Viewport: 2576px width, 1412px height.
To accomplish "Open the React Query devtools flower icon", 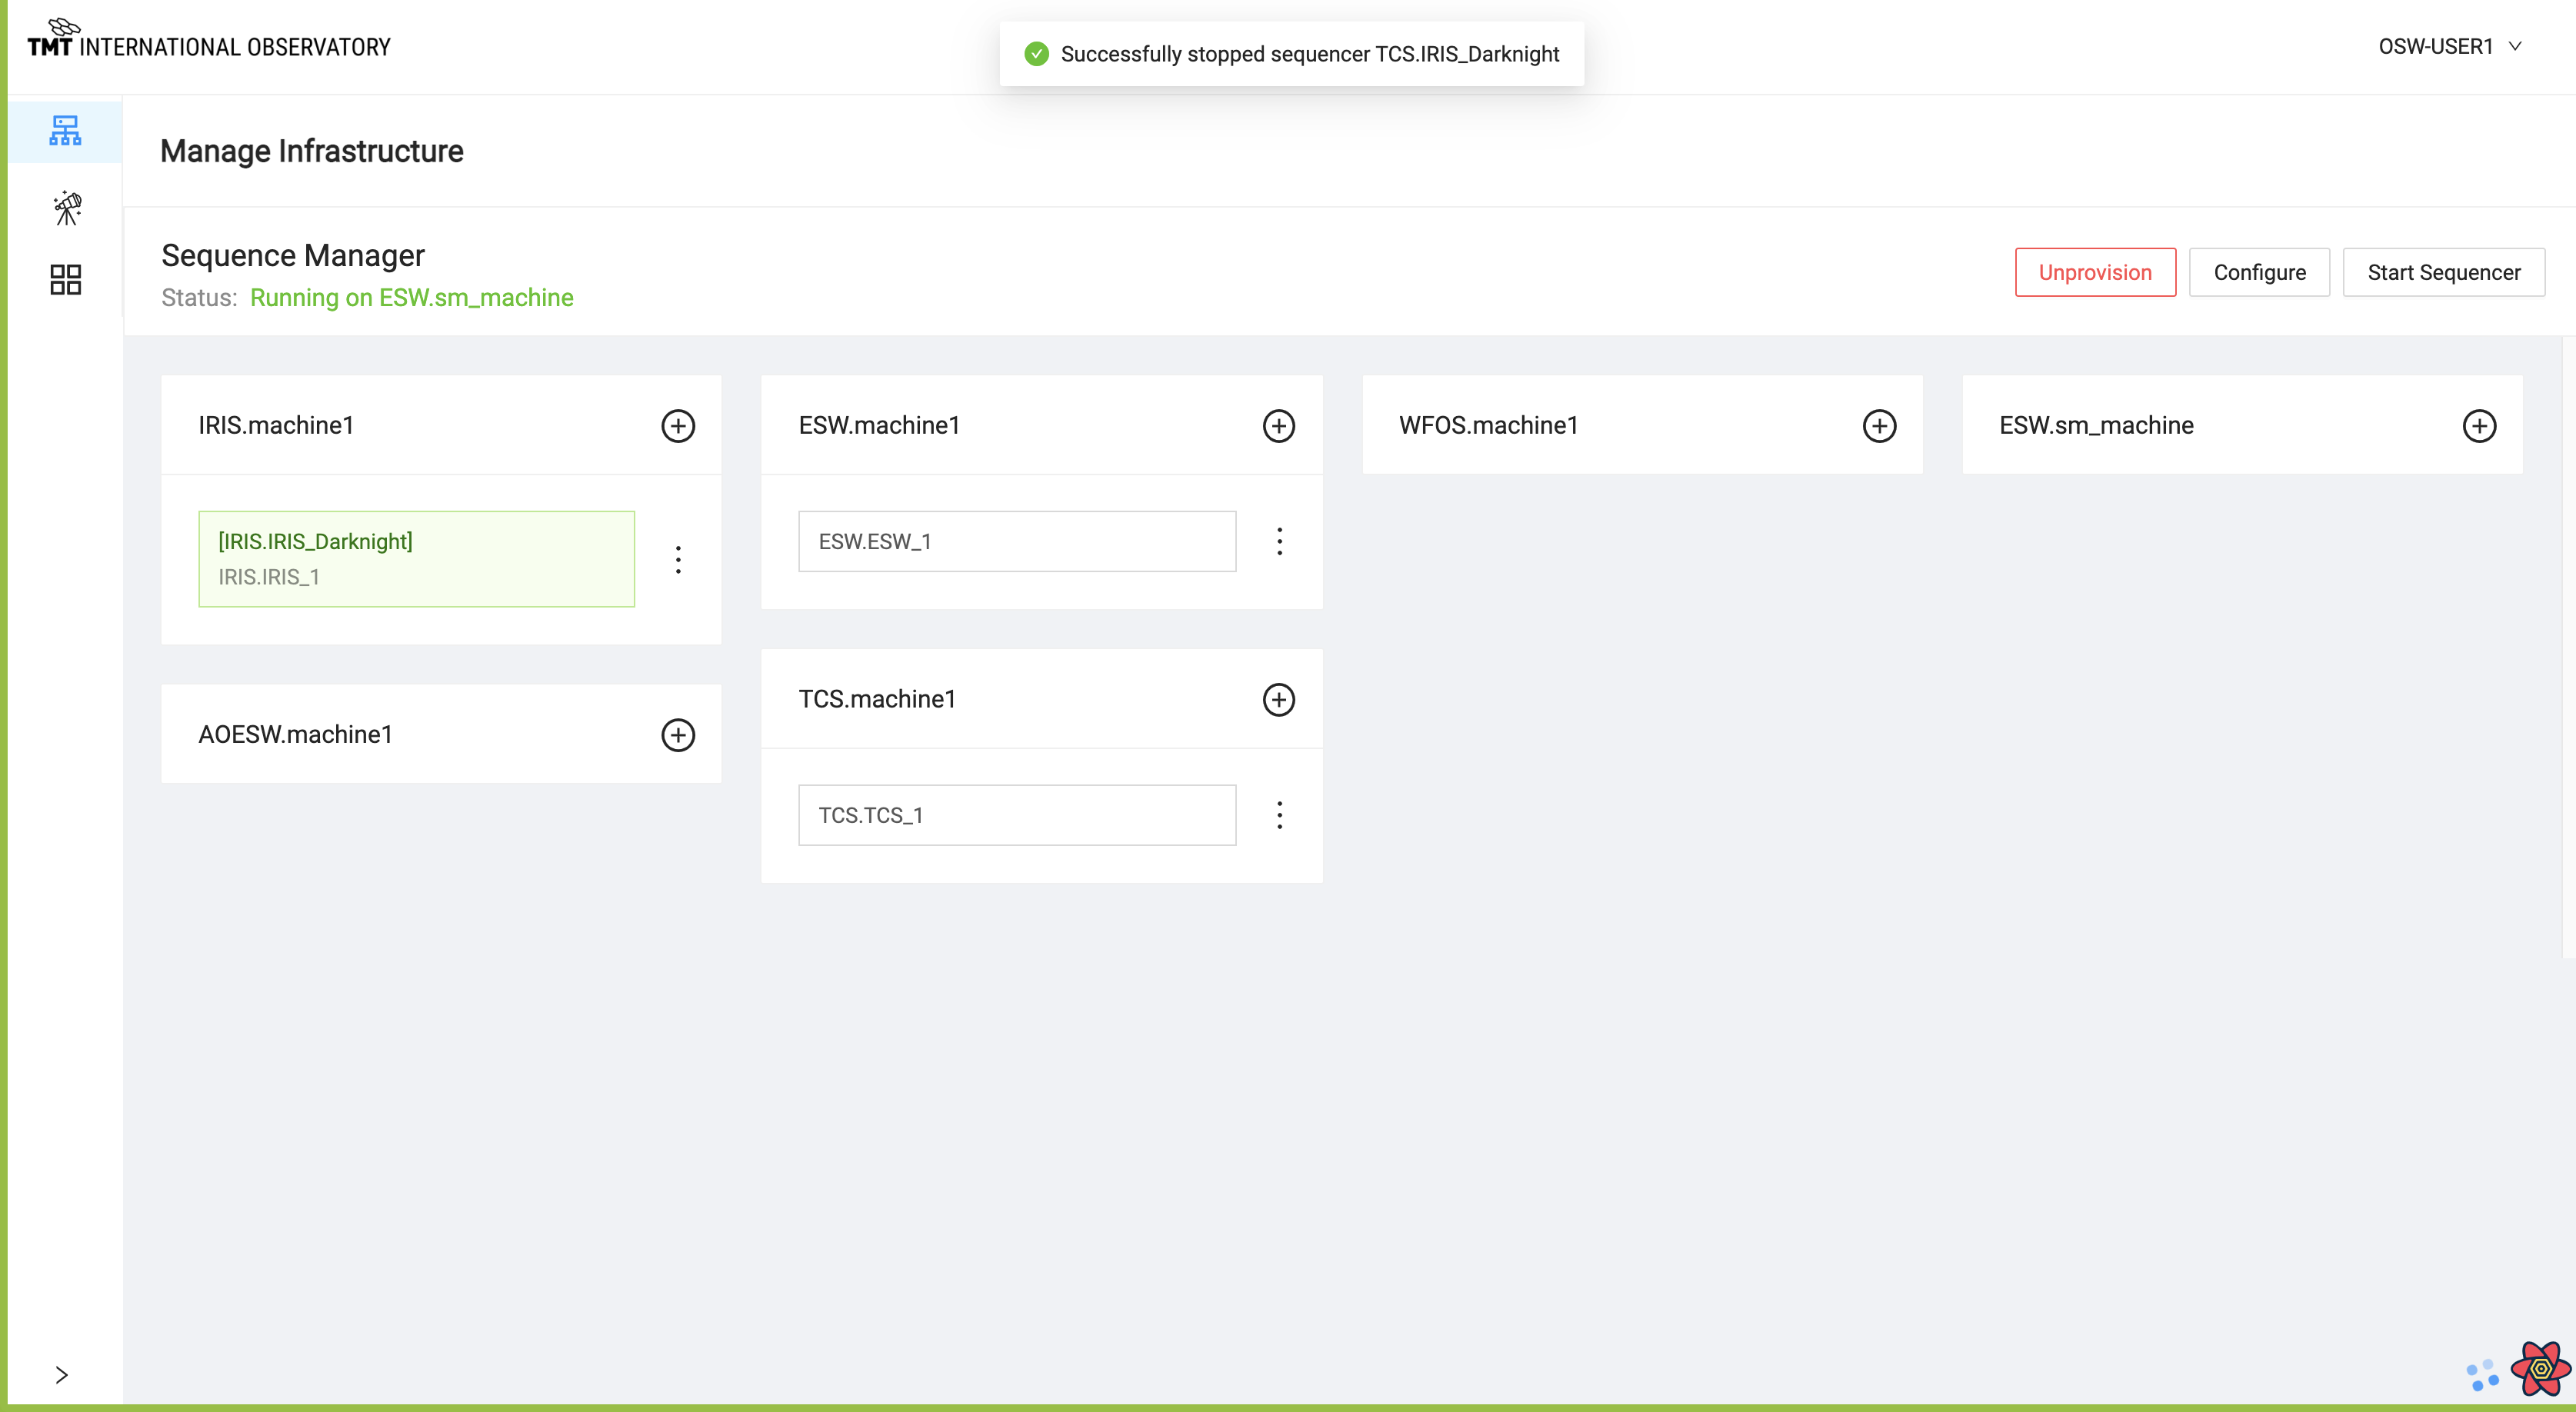I will click(x=2539, y=1368).
